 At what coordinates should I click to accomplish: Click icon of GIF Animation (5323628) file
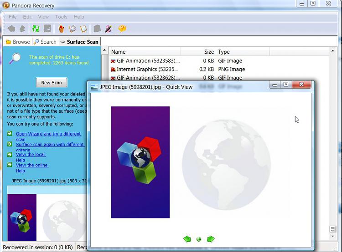[113, 78]
